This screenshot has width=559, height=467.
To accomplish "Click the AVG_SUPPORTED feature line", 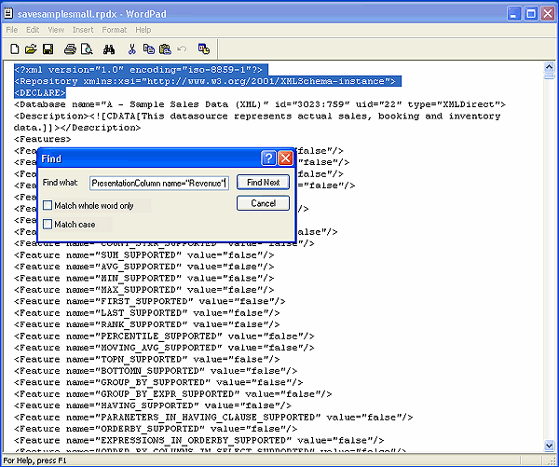I will click(x=144, y=267).
